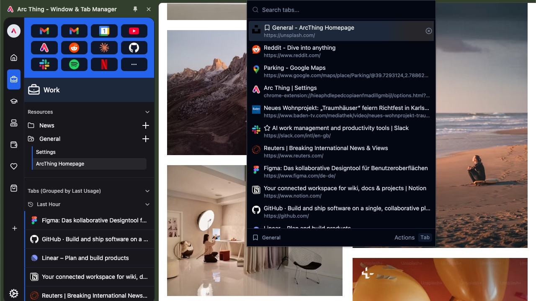Open the beach sunset photo
This screenshot has height=301, width=536.
click(482, 125)
